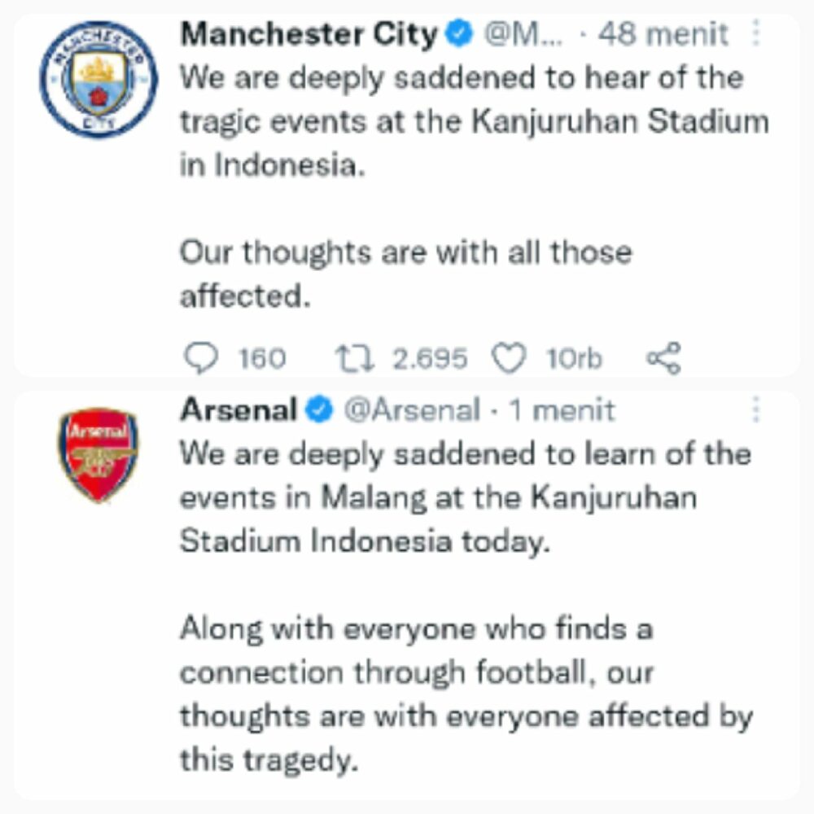The image size is (814, 814).
Task: View the 160 replies count
Action: [x=262, y=358]
